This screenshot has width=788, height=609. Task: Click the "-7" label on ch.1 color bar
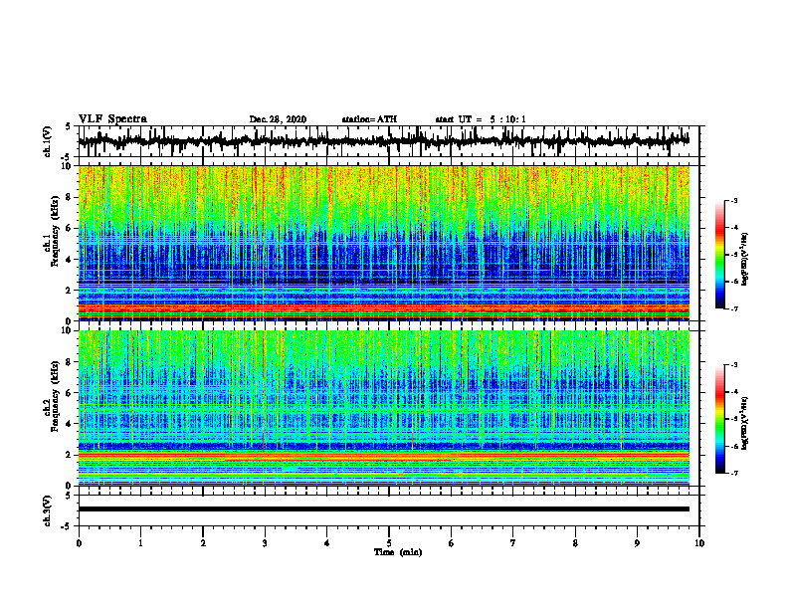click(x=734, y=309)
